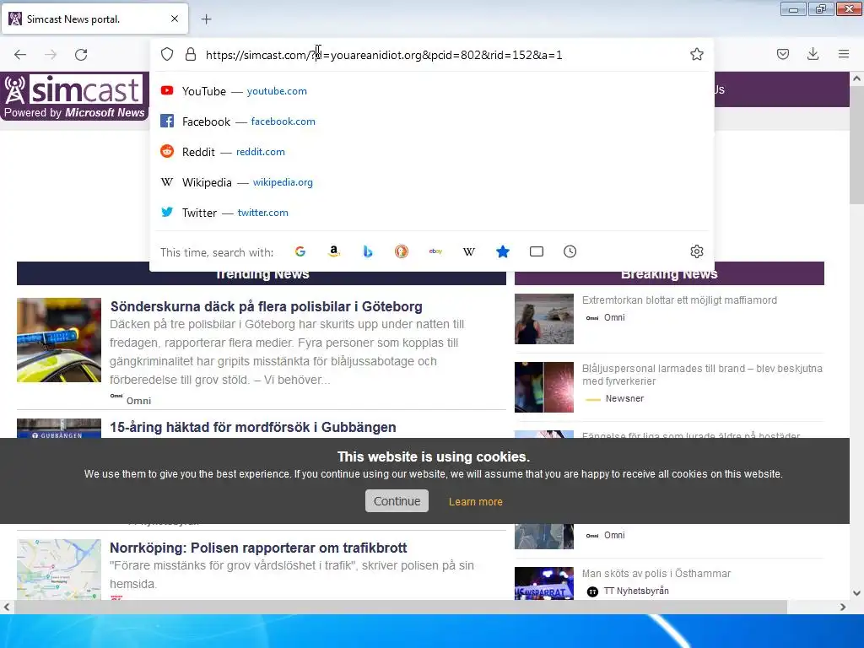The image size is (864, 648).
Task: Click the Norrköping map thumbnail
Action: [x=59, y=570]
